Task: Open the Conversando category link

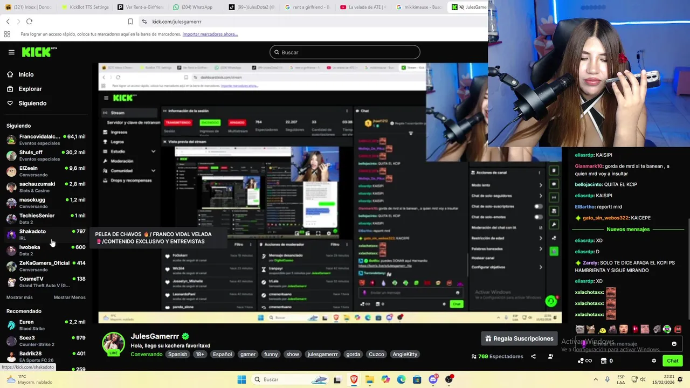Action: click(x=146, y=354)
